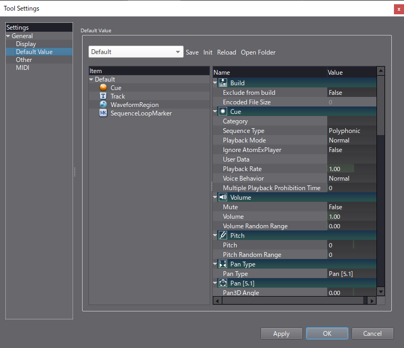Image resolution: width=404 pixels, height=348 pixels.
Task: Click horizontal scrollbar left arrow
Action: [218, 301]
